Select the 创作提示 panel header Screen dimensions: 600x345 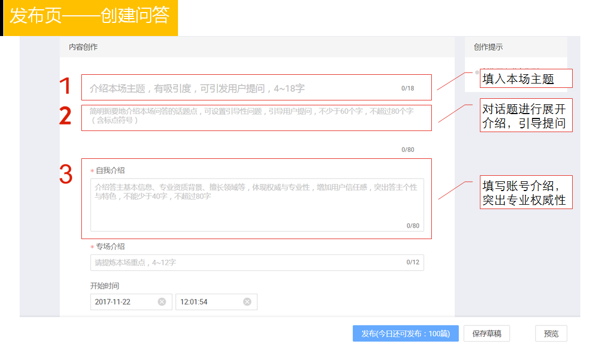click(x=488, y=47)
